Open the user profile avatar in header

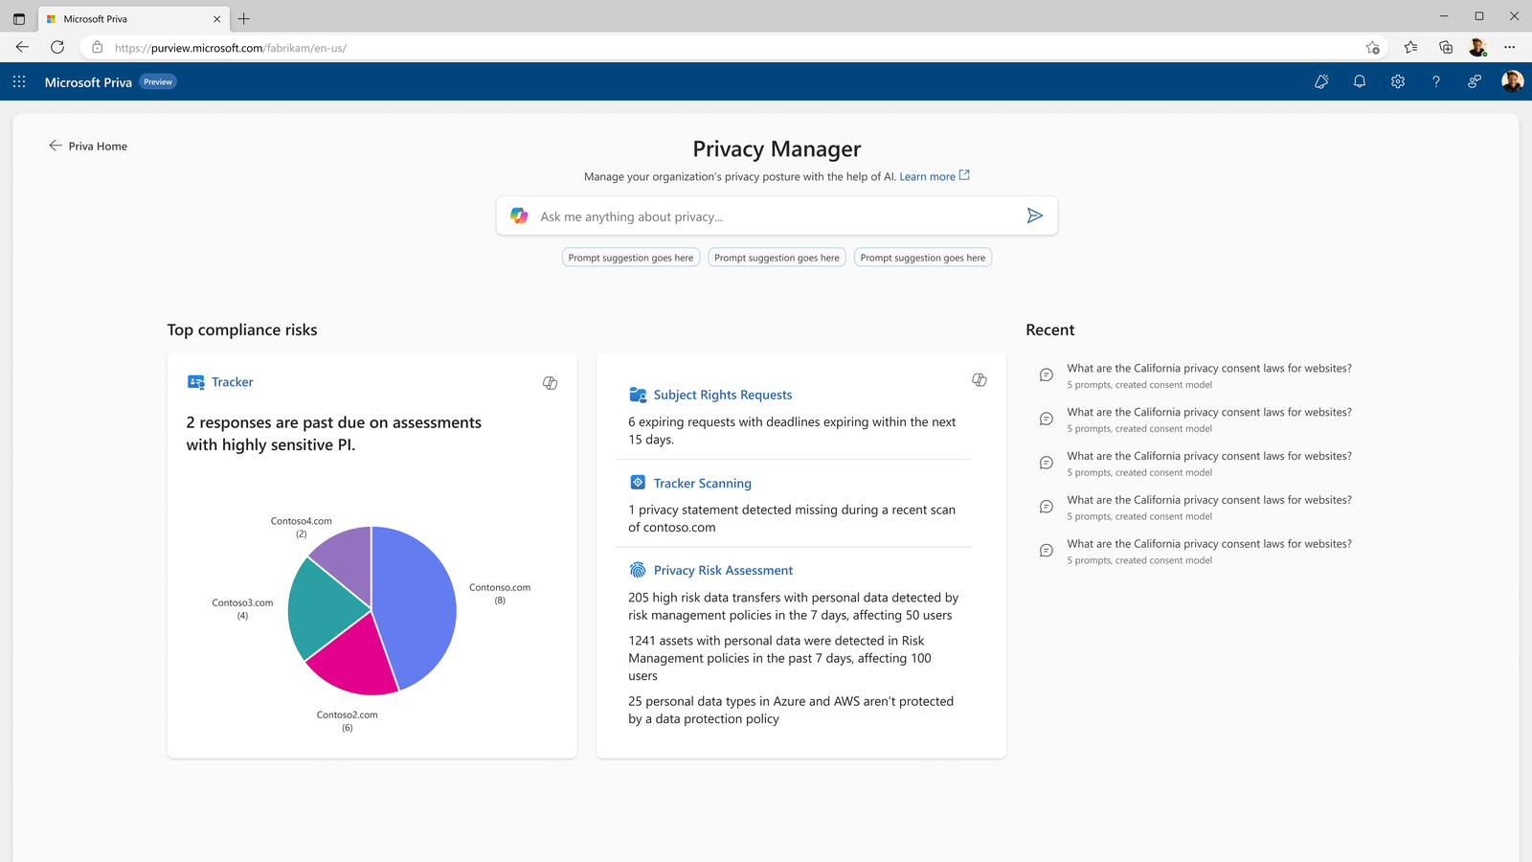pyautogui.click(x=1513, y=81)
